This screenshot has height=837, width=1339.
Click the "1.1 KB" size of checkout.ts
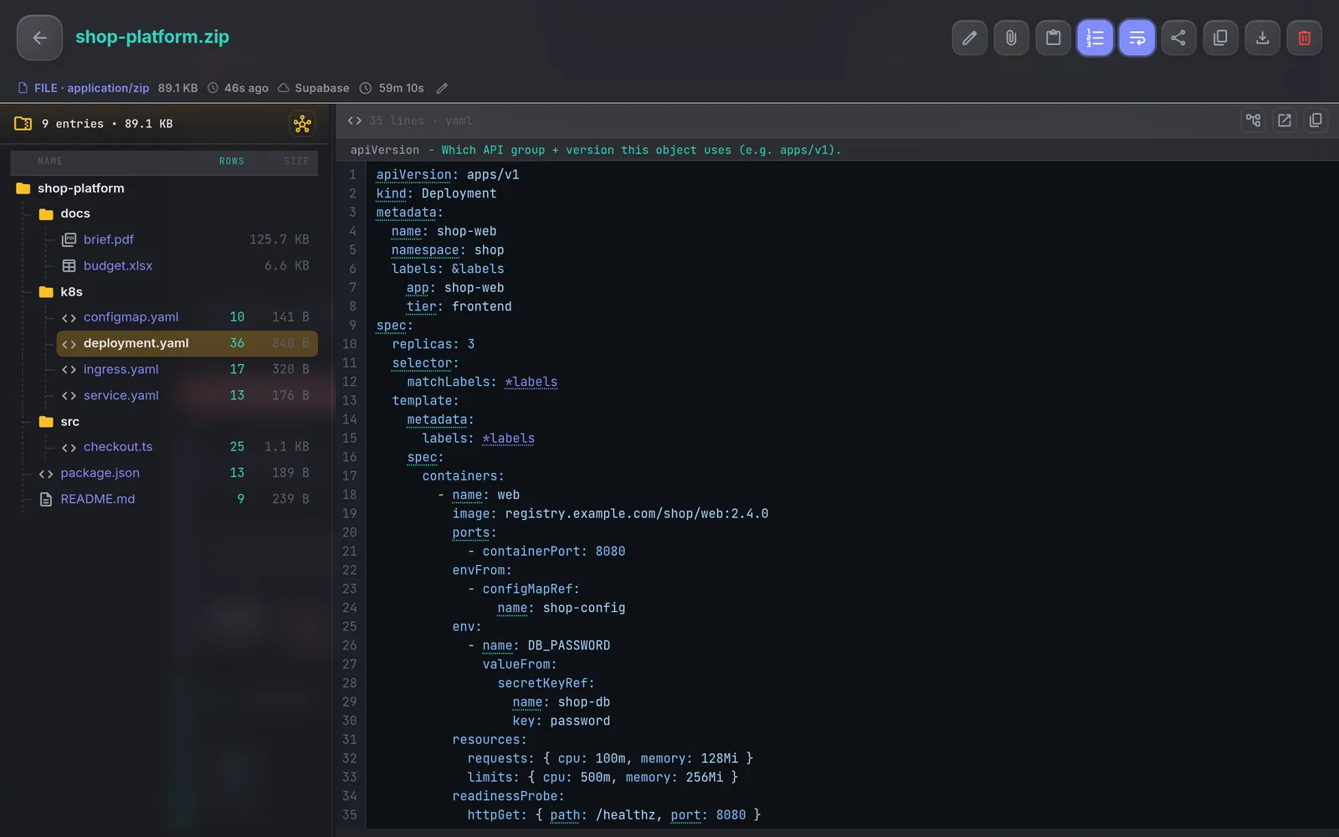coord(286,447)
